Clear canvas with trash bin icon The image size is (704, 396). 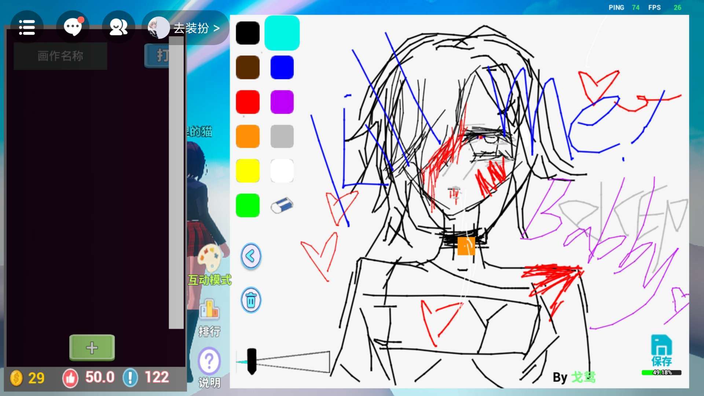251,300
